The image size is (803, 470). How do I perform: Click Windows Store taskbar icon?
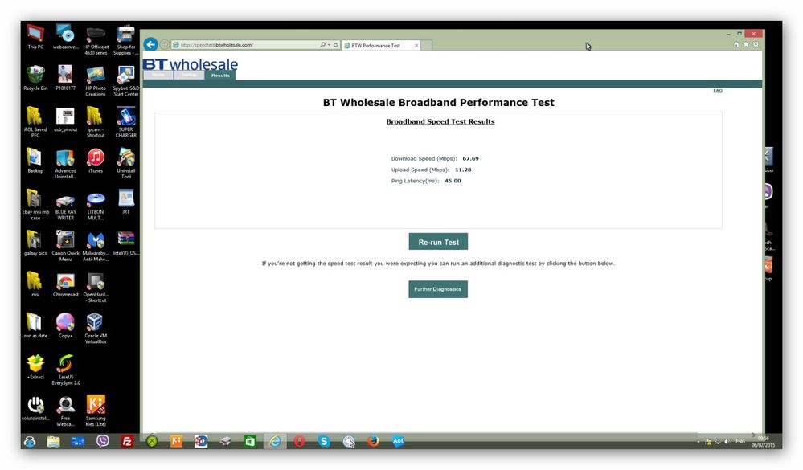point(250,441)
